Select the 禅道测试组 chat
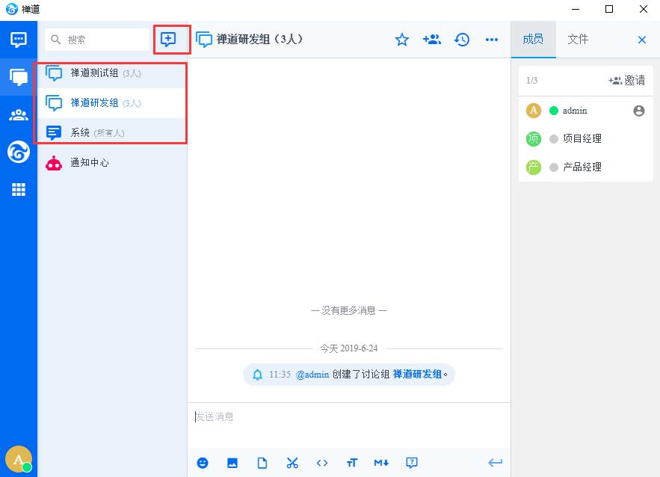660x477 pixels. click(x=112, y=73)
